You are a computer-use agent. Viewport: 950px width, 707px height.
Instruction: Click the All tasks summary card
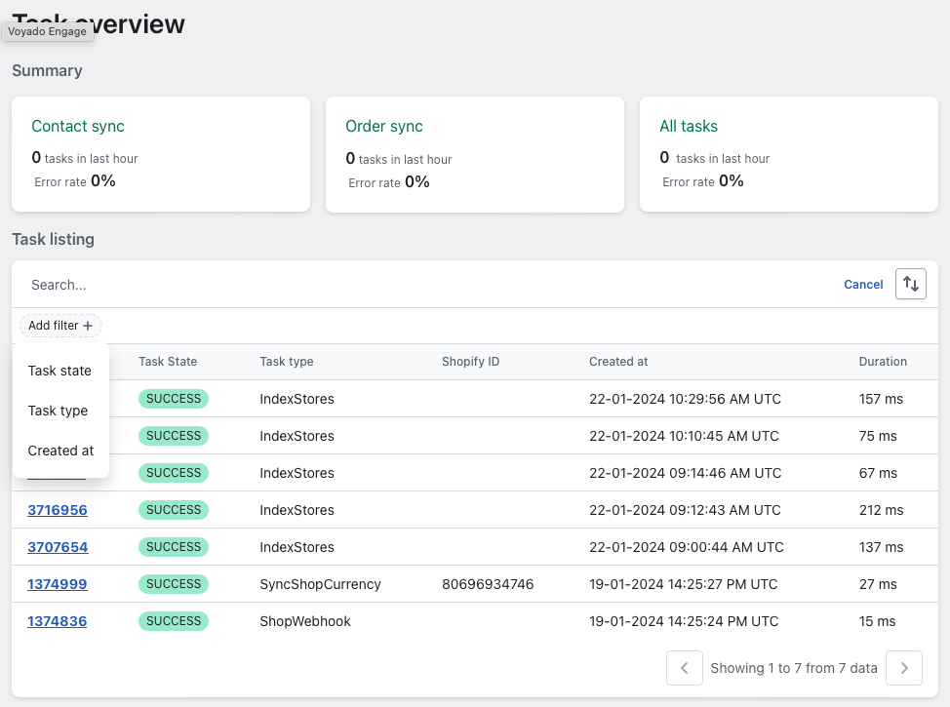click(789, 154)
